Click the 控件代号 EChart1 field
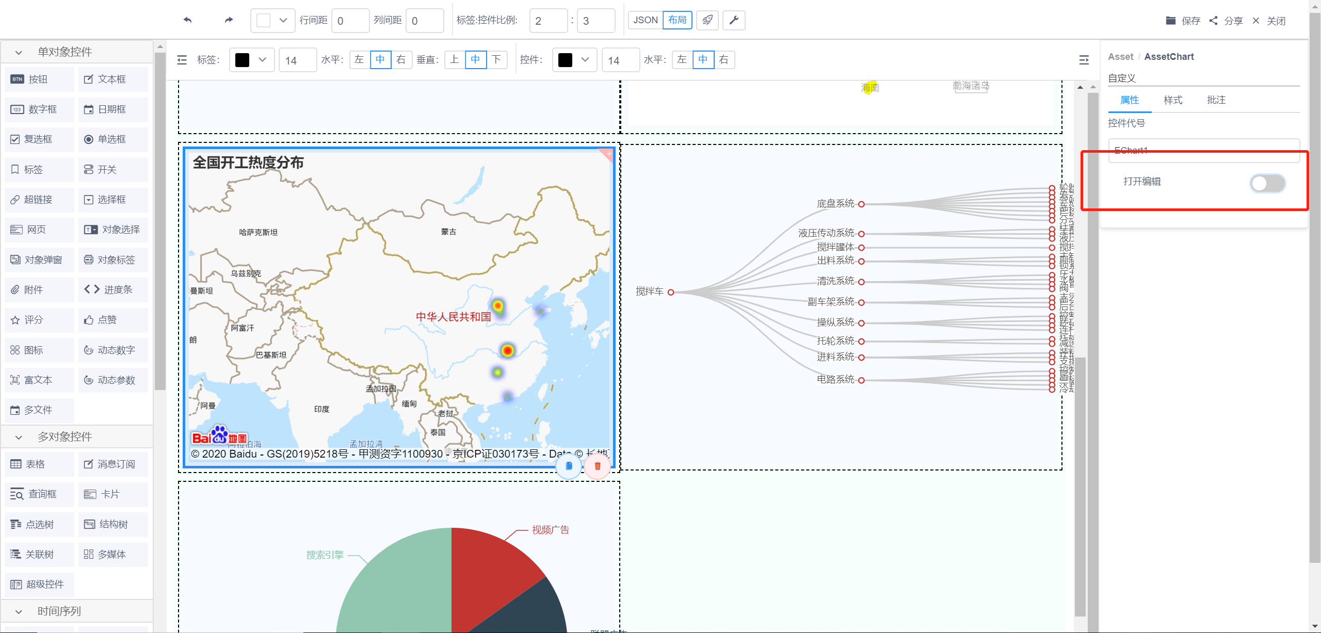This screenshot has width=1321, height=633. pyautogui.click(x=1203, y=151)
